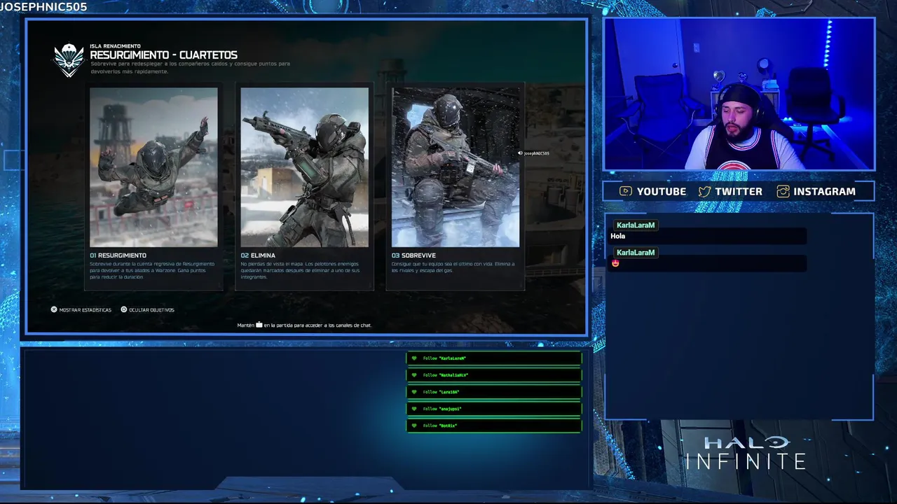Click heart icon in Follow KarlaLaraM row
Viewport: 897px width, 504px height.
(x=414, y=358)
